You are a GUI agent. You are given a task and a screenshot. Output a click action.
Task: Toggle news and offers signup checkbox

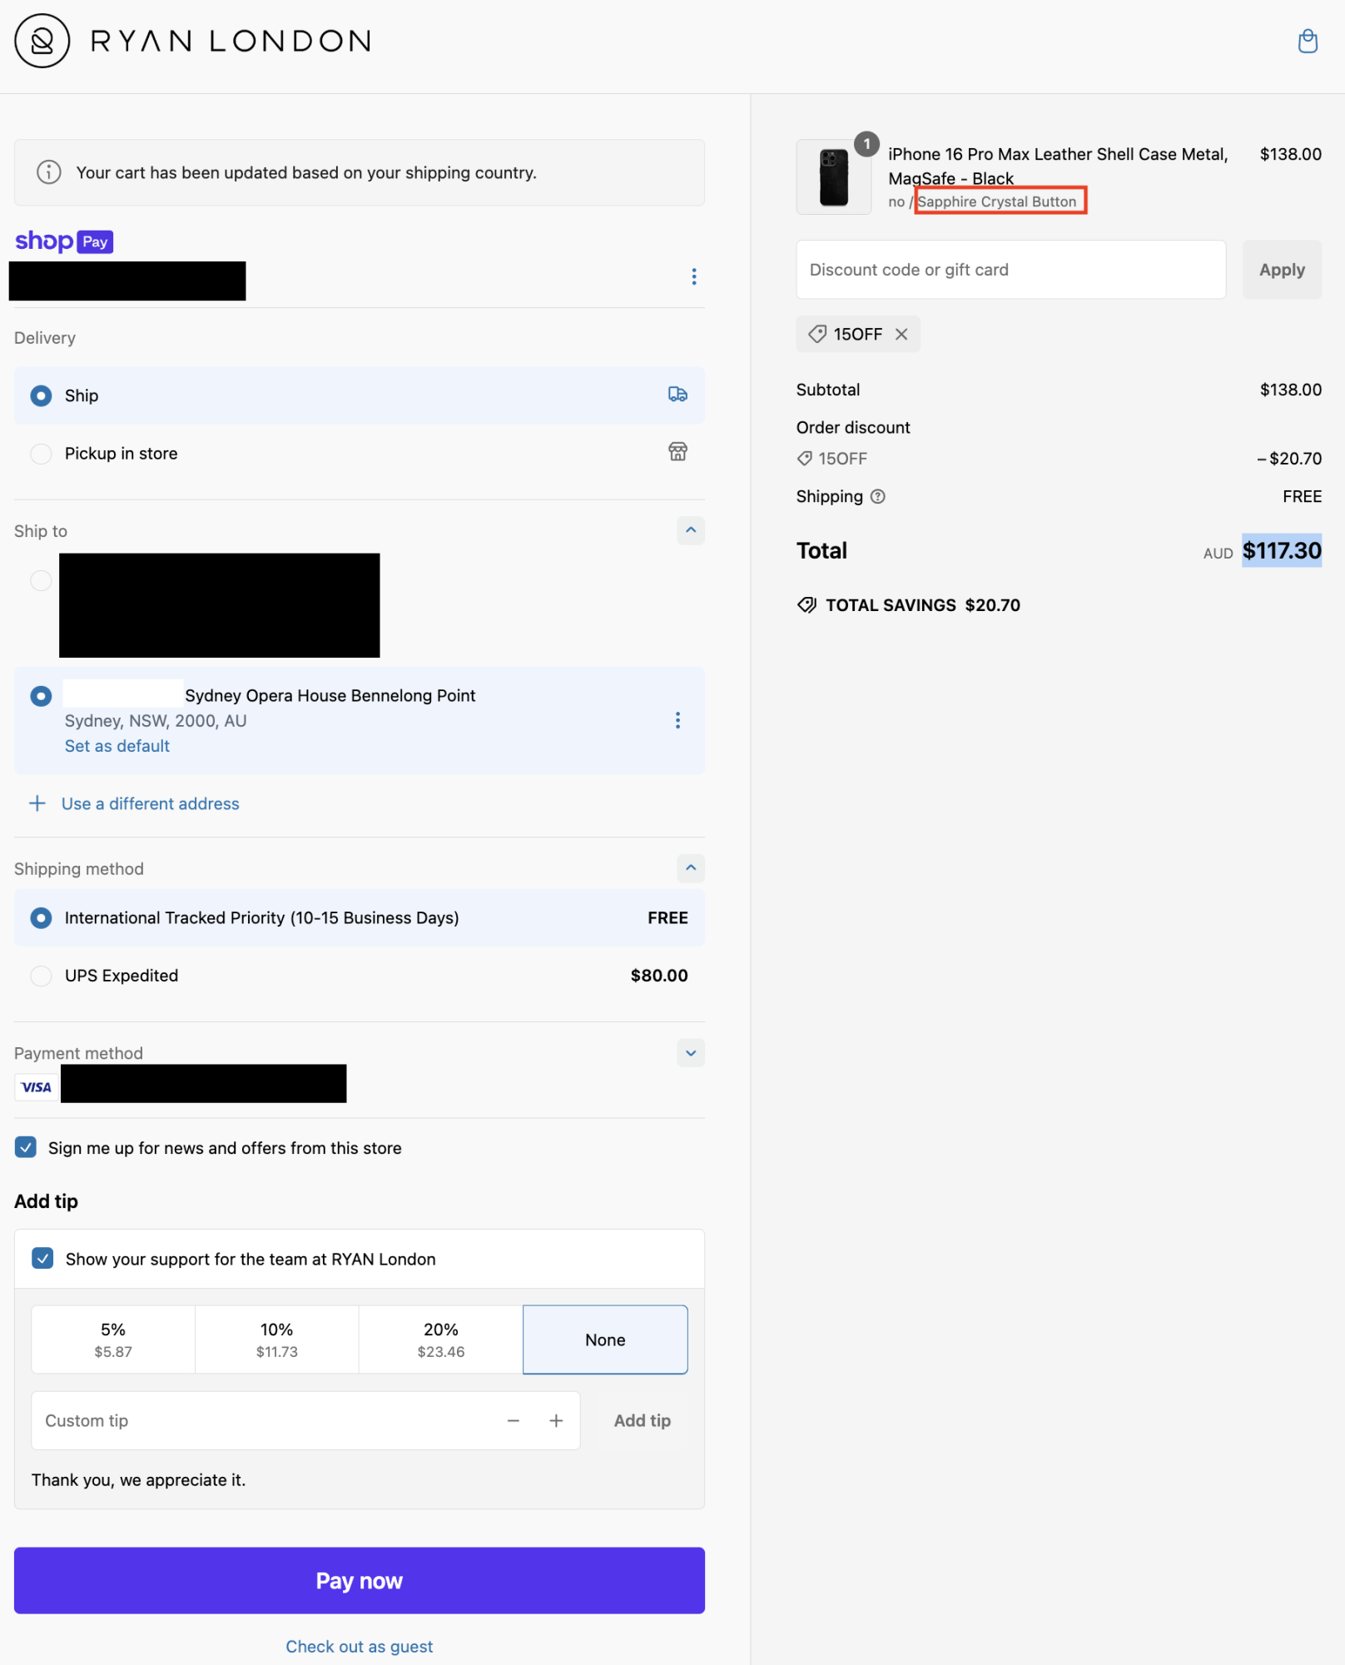26,1147
